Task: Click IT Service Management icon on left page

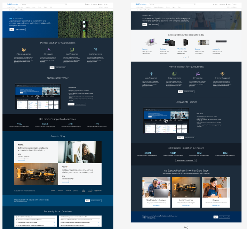Action: pyautogui.click(x=24, y=49)
